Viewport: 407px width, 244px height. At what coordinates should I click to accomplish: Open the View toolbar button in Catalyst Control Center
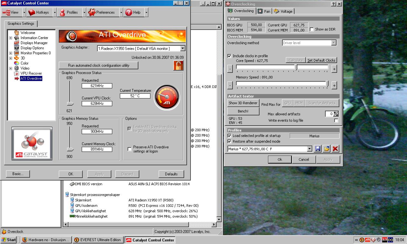pos(11,12)
